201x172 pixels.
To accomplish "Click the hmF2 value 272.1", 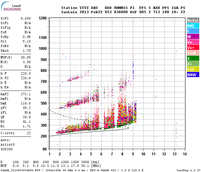I will coord(26,94).
